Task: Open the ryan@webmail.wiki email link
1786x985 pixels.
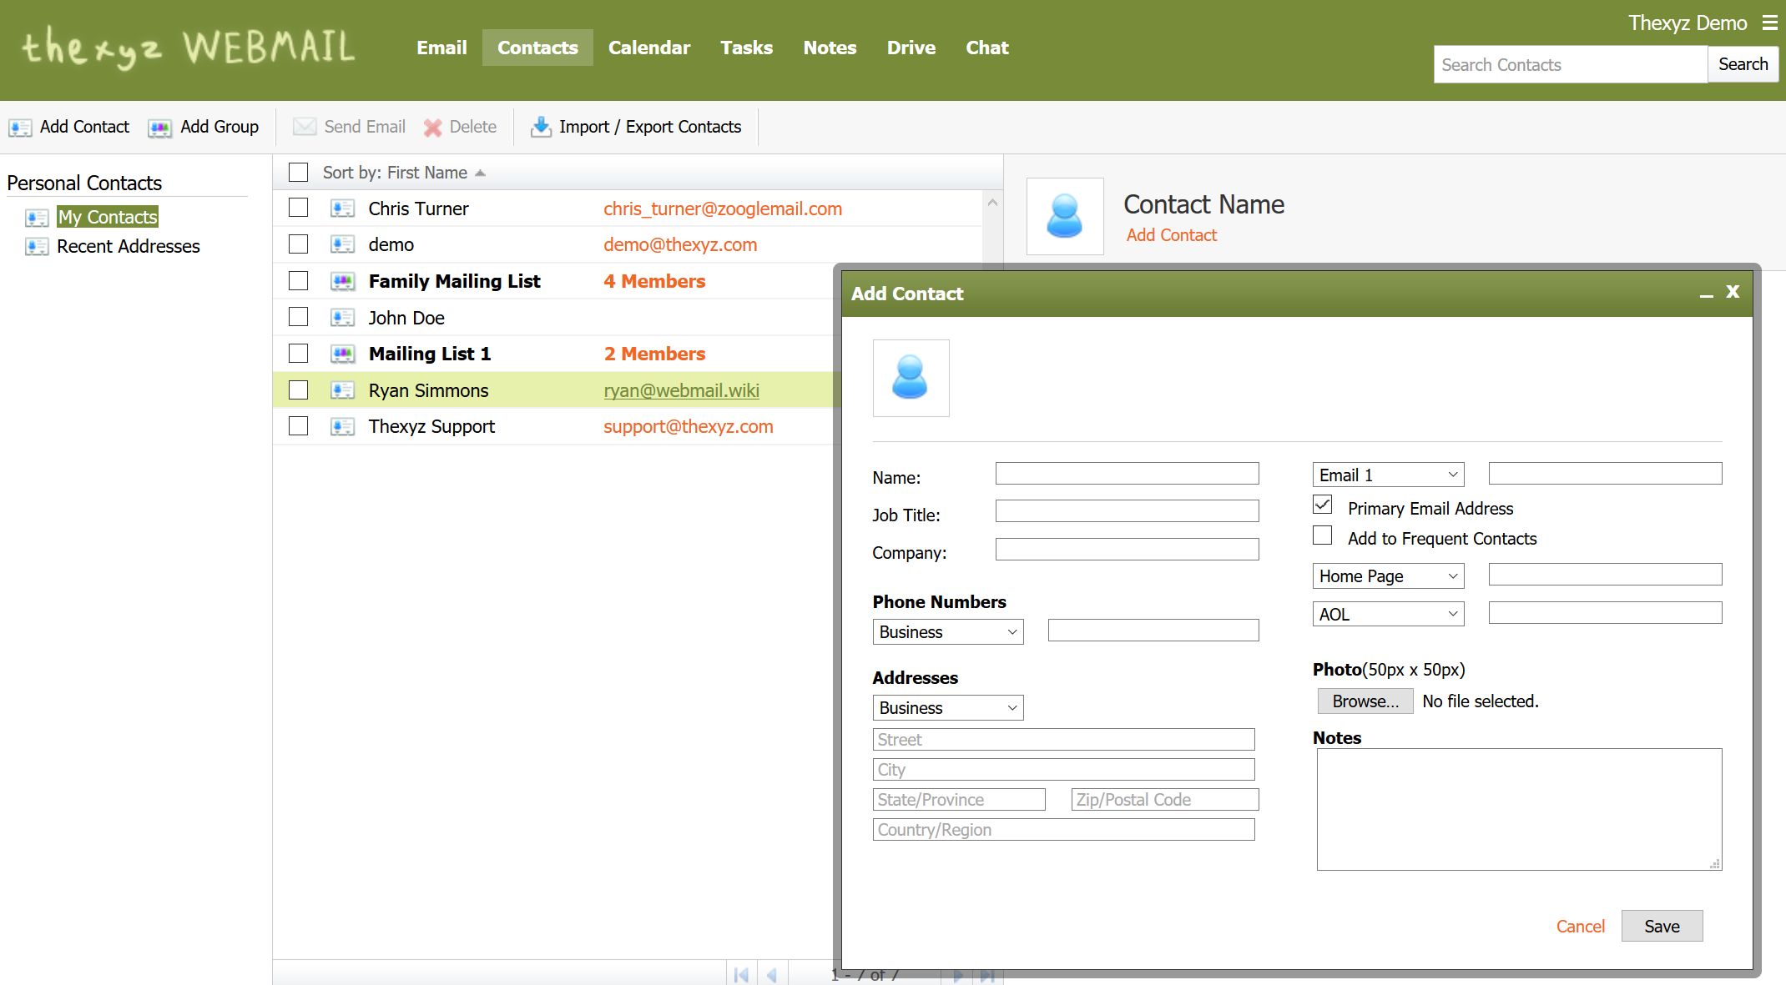Action: (x=681, y=389)
